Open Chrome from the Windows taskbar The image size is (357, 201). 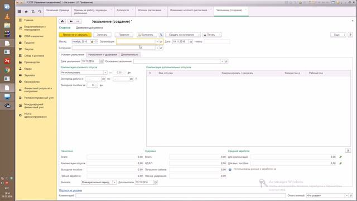click(7, 70)
